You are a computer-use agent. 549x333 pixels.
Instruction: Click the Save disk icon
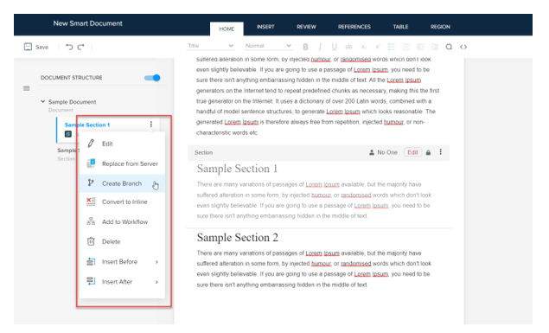[x=28, y=47]
